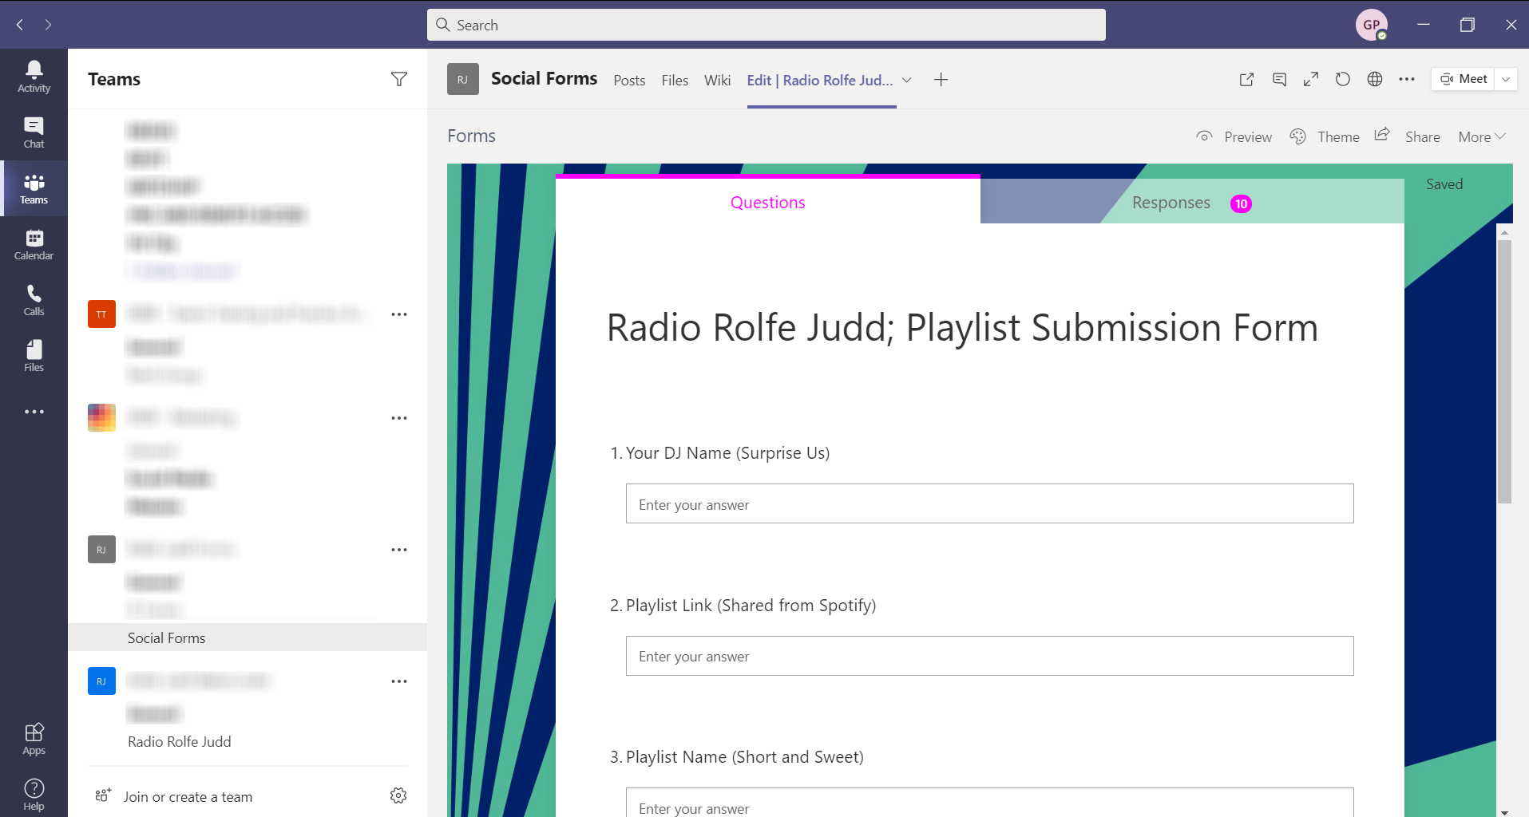
Task: Click the Social Forms team avatar
Action: click(x=463, y=79)
